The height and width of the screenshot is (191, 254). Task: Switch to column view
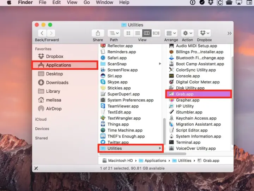147,33
